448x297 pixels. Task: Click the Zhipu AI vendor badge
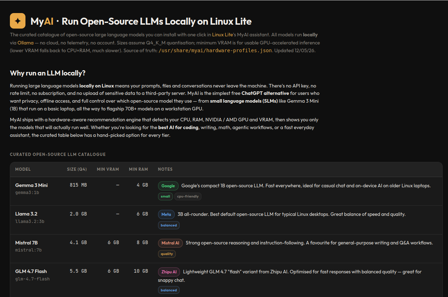(x=169, y=272)
